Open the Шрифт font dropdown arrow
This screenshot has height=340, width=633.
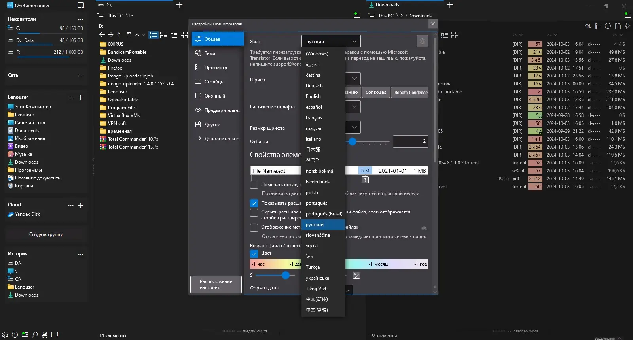(x=354, y=79)
